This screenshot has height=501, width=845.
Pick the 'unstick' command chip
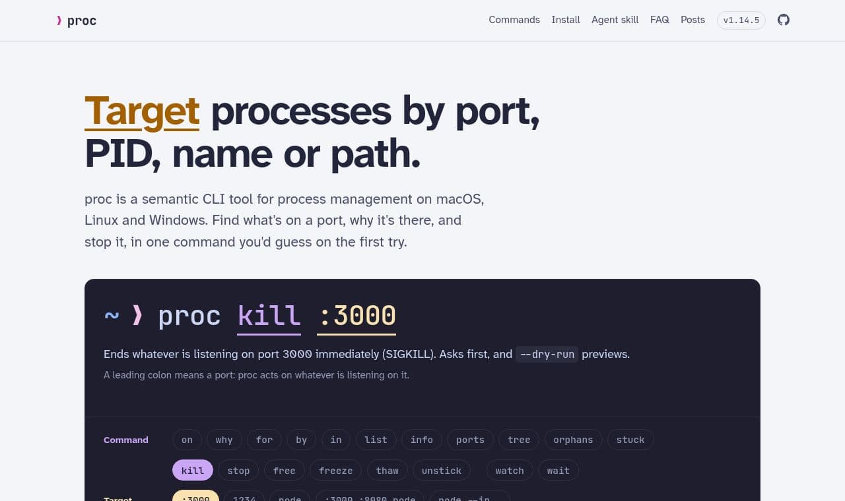pos(442,471)
